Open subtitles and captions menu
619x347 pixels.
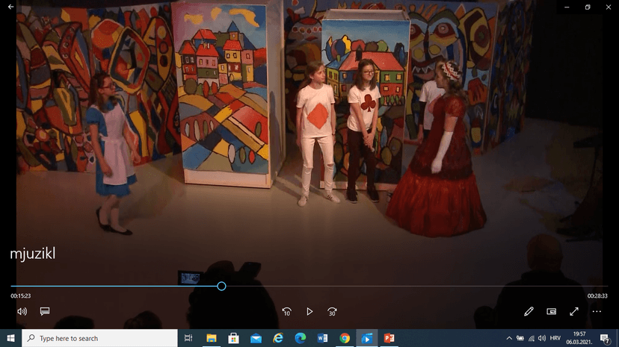[x=45, y=311]
